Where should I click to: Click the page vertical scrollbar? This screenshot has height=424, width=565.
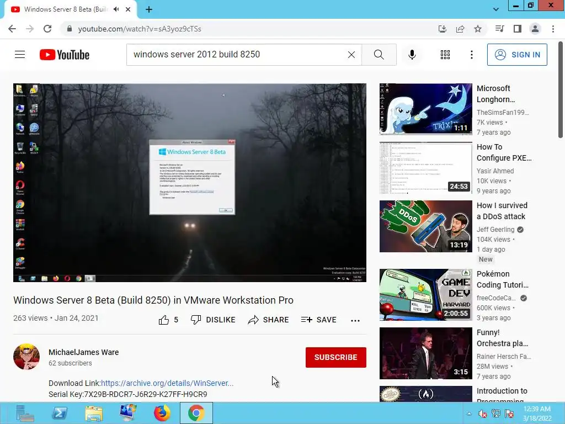(x=561, y=89)
